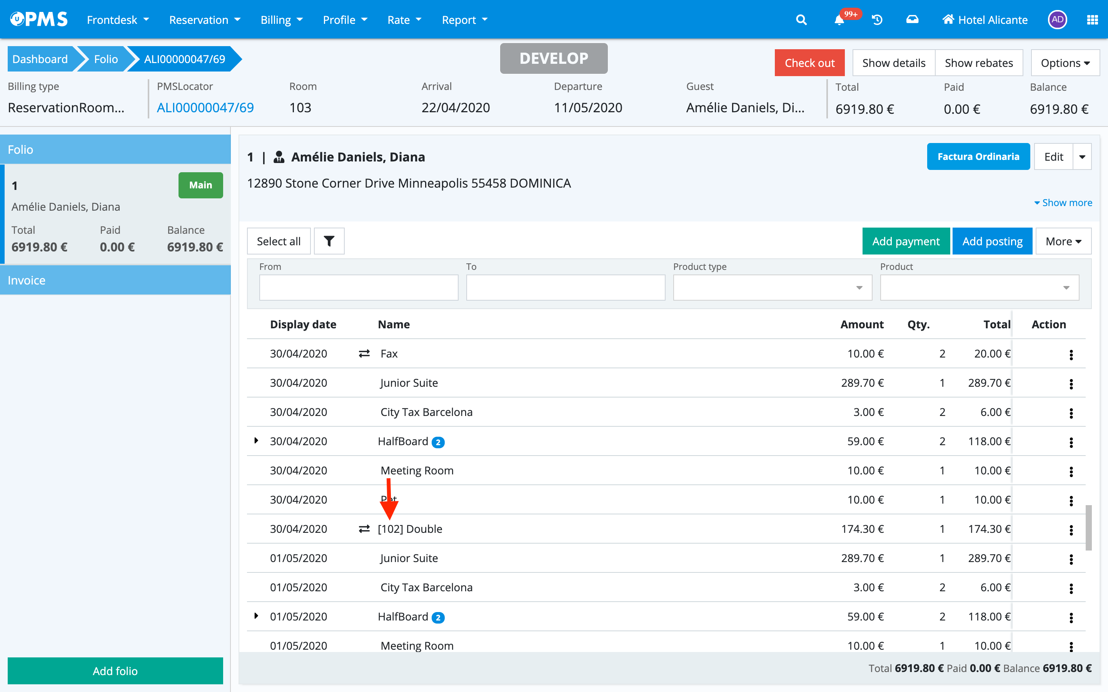1108x692 pixels.
Task: Toggle the filter funnel button
Action: point(329,241)
